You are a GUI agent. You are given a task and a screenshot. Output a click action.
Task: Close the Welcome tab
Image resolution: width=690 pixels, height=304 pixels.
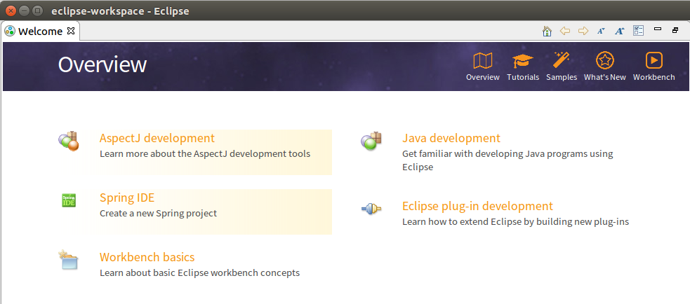pyautogui.click(x=71, y=31)
